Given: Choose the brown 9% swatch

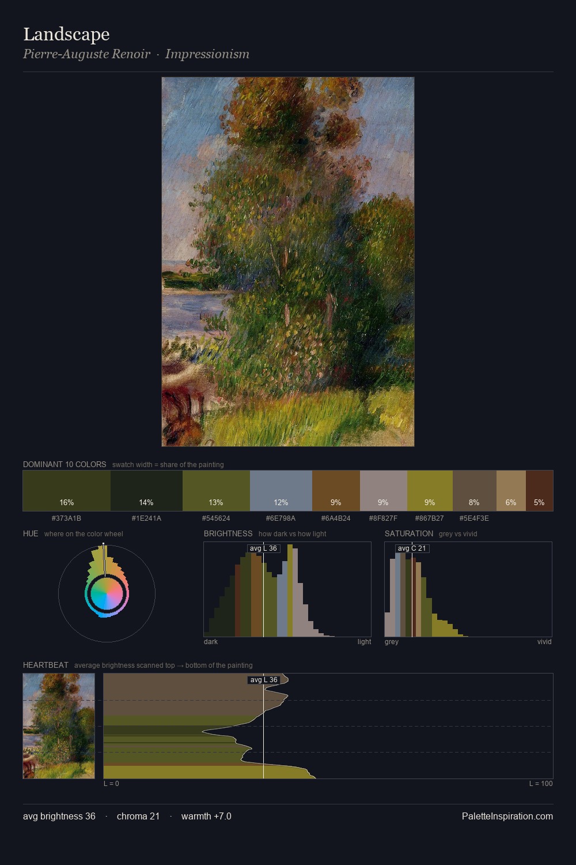Looking at the screenshot, I should pos(336,491).
